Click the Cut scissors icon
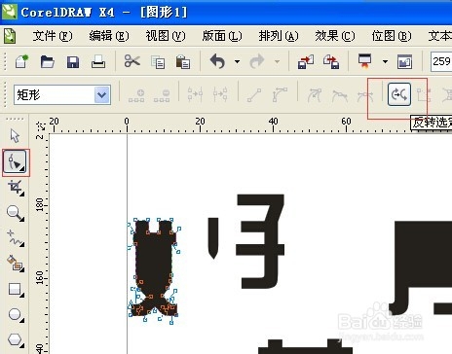The height and width of the screenshot is (354, 452). click(x=132, y=61)
